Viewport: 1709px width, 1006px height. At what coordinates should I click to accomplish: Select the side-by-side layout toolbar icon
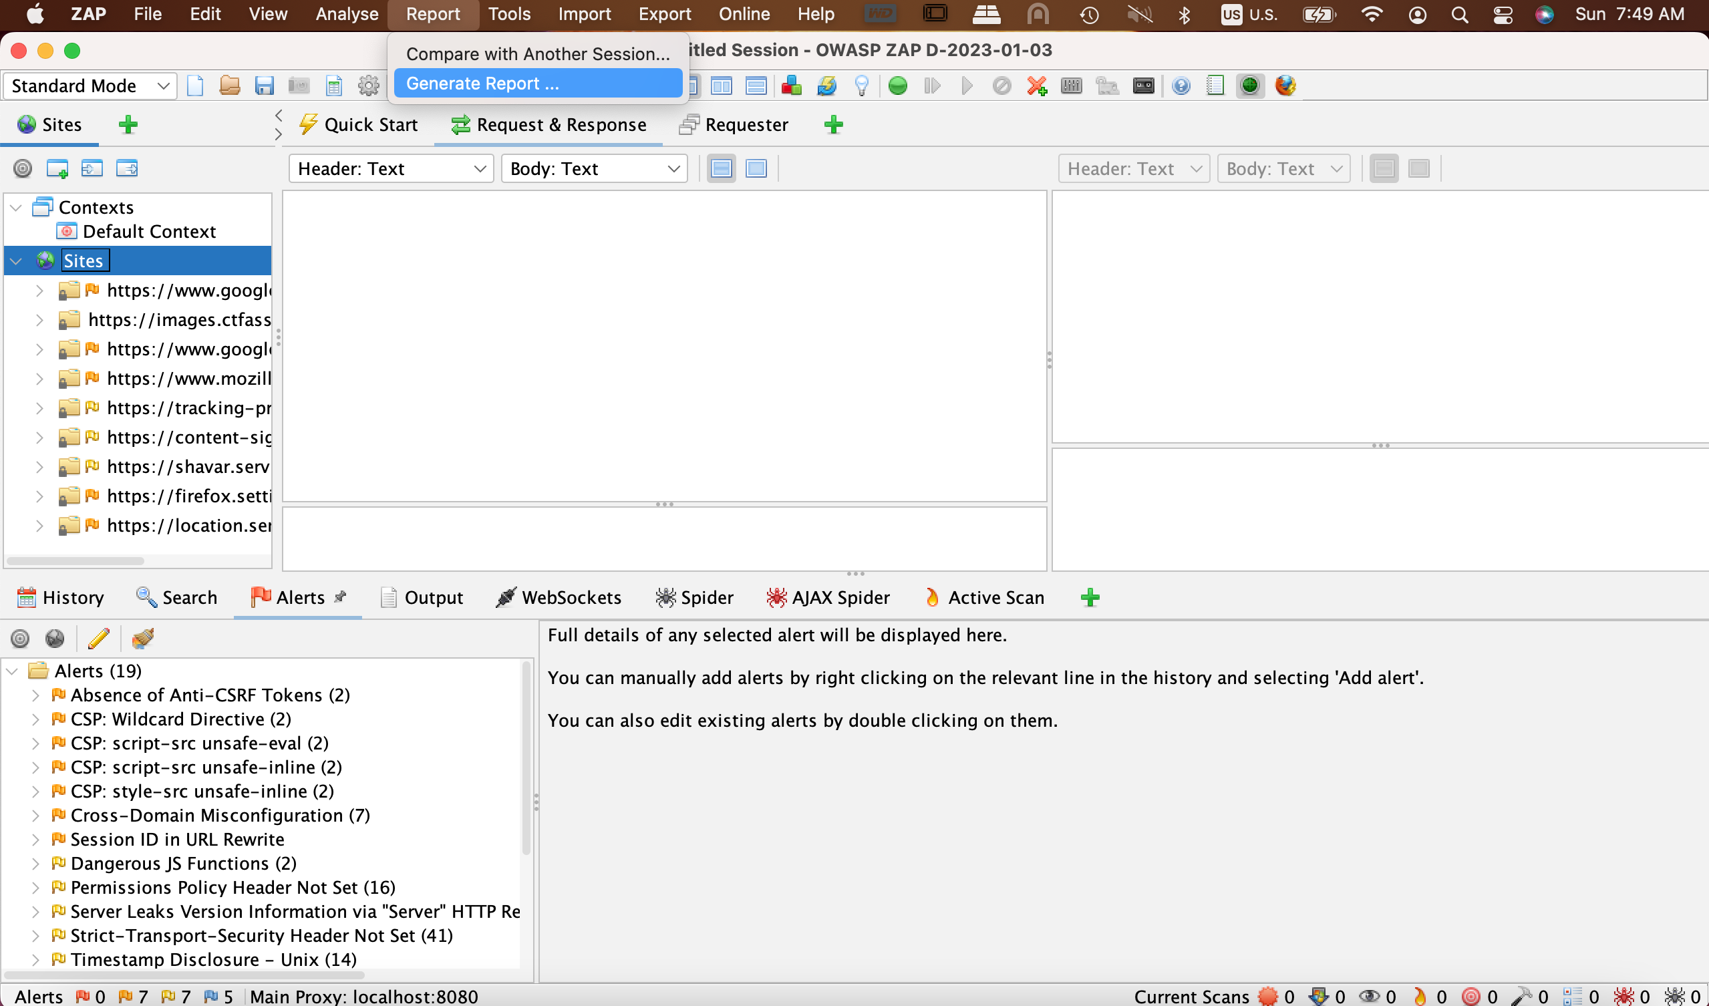coord(722,86)
